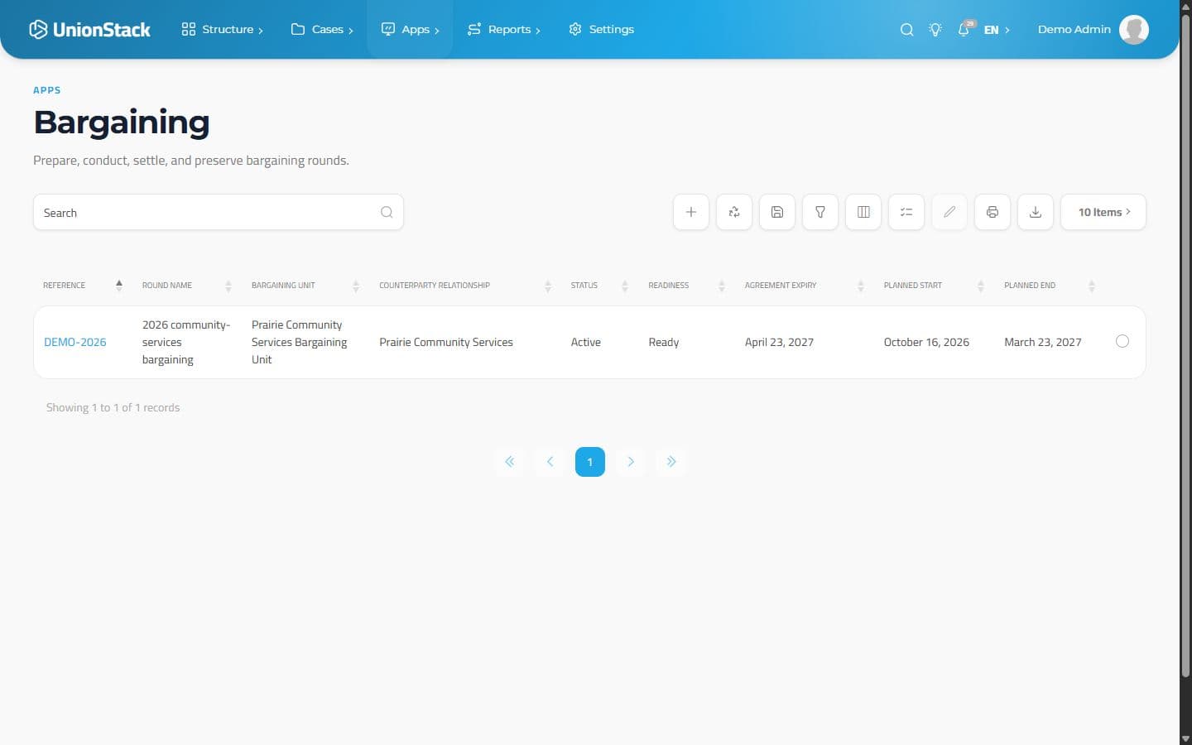Go to the last page of results
The height and width of the screenshot is (745, 1192).
point(671,462)
